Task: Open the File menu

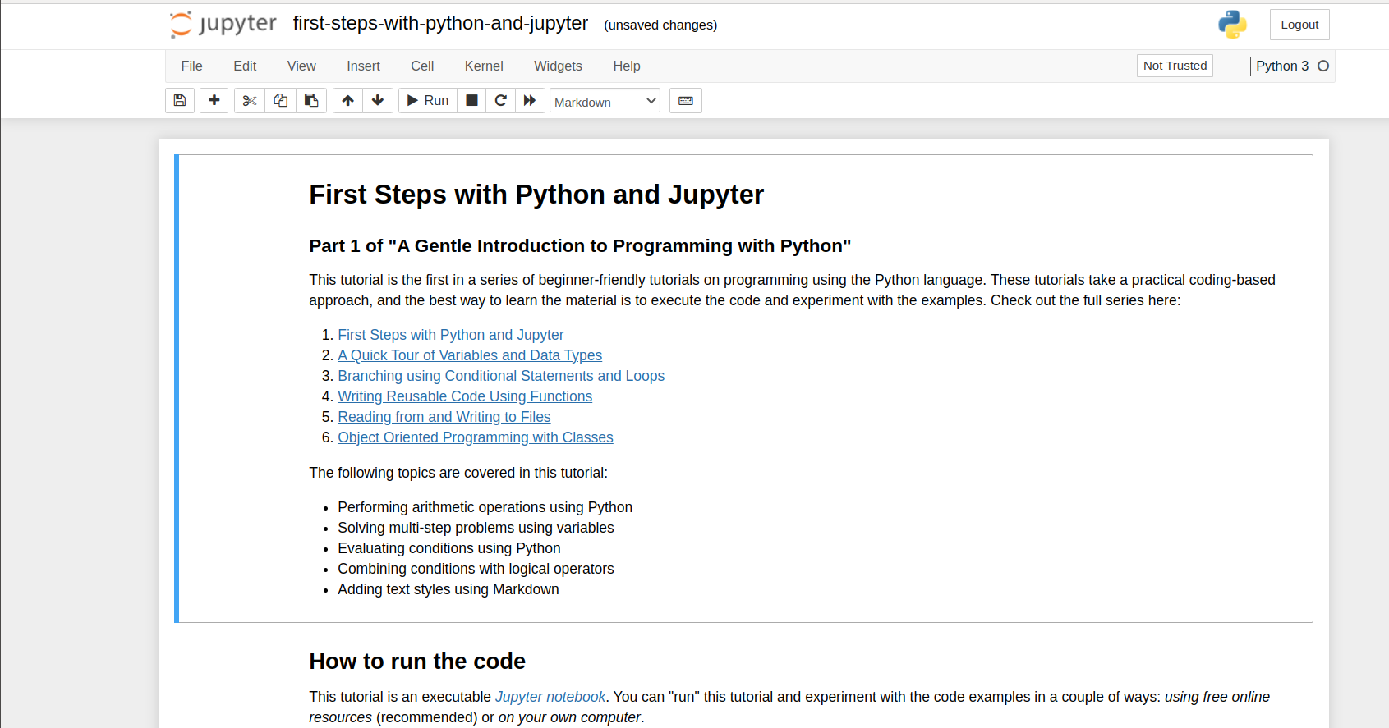Action: [x=192, y=66]
